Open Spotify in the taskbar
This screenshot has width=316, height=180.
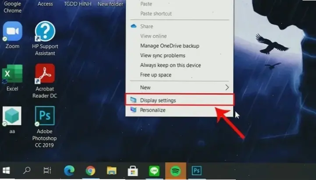coord(176,171)
